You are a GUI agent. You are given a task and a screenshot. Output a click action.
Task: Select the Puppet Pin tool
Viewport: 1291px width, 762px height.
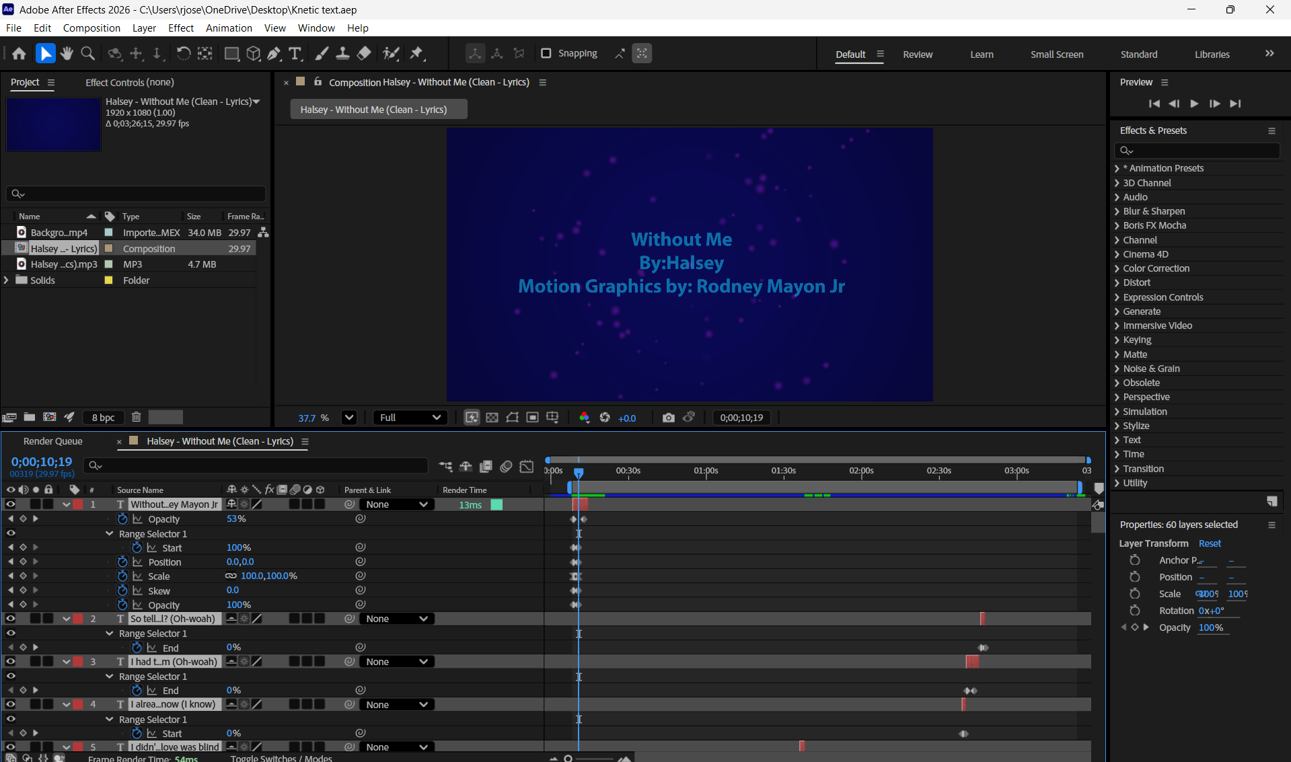pos(417,54)
